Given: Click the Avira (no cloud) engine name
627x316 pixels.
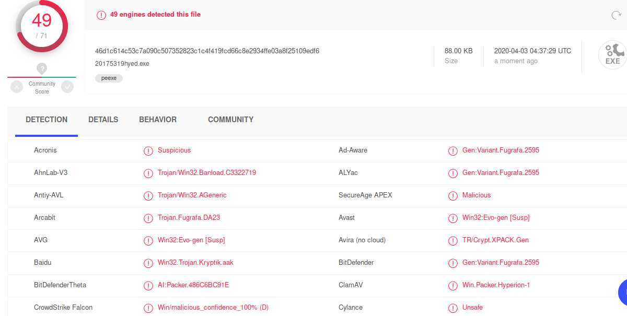Looking at the screenshot, I should click(x=362, y=240).
